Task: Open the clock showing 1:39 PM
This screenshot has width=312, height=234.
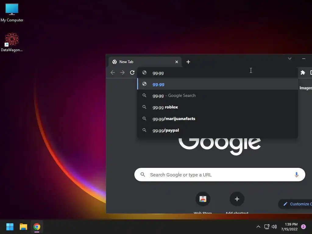Action: pyautogui.click(x=289, y=227)
